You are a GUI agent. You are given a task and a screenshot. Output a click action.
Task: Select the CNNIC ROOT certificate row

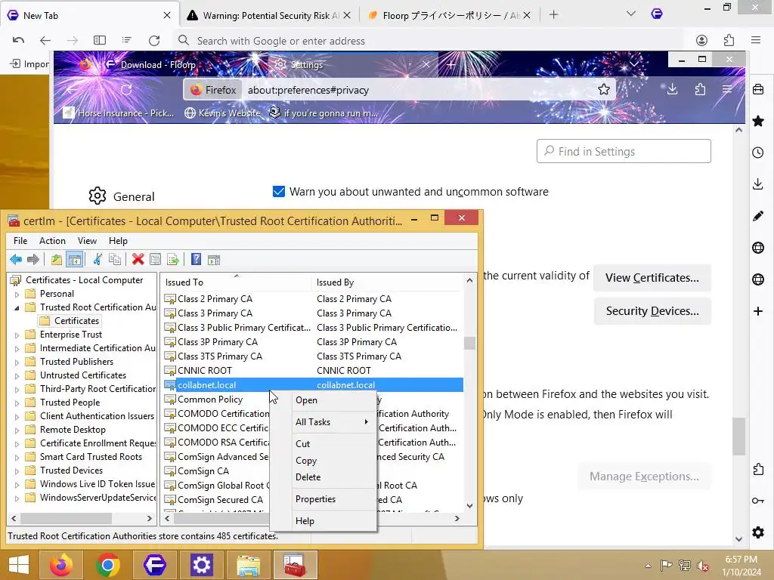[x=313, y=370]
